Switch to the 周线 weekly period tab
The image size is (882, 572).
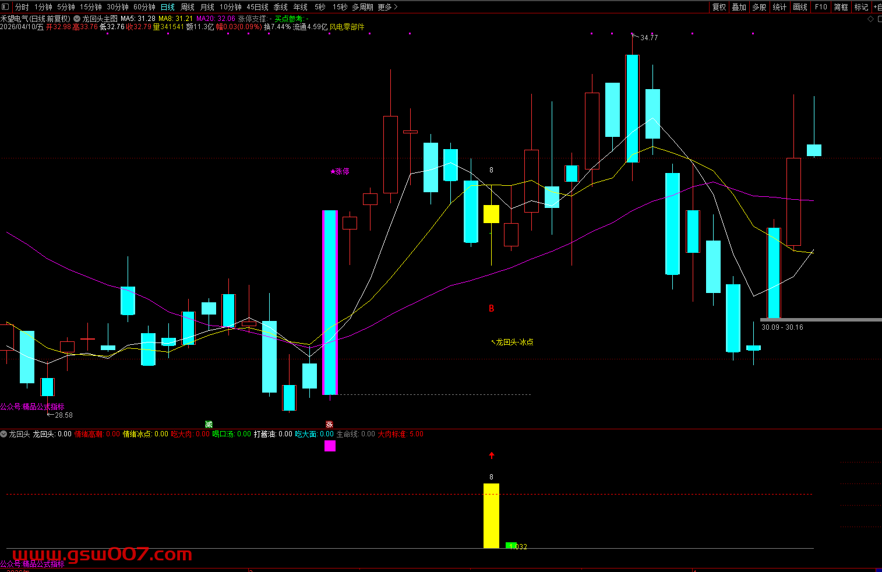(188, 7)
